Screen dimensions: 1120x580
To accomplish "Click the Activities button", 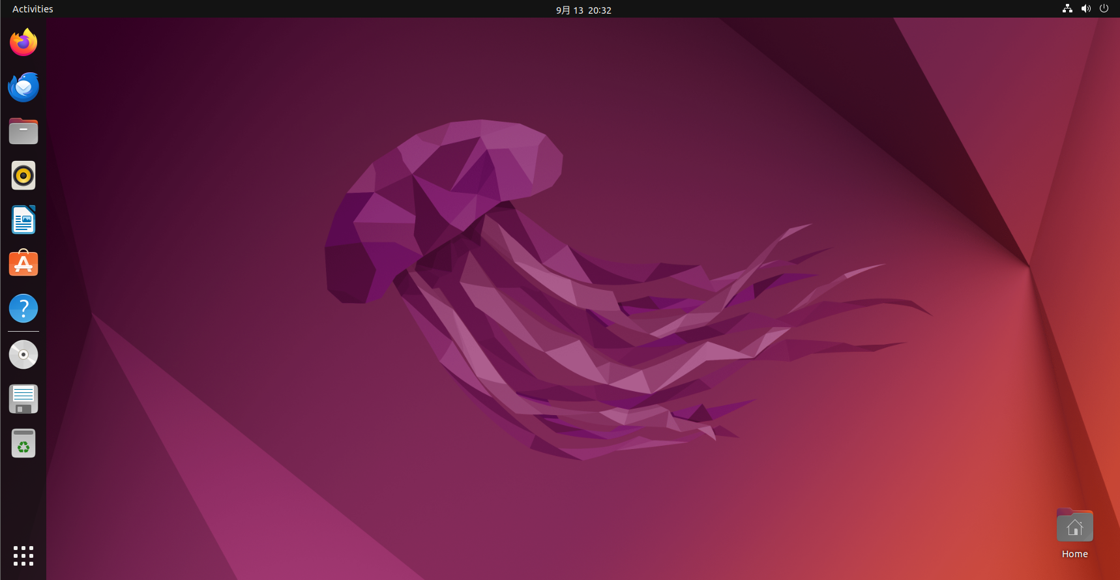I will click(33, 9).
